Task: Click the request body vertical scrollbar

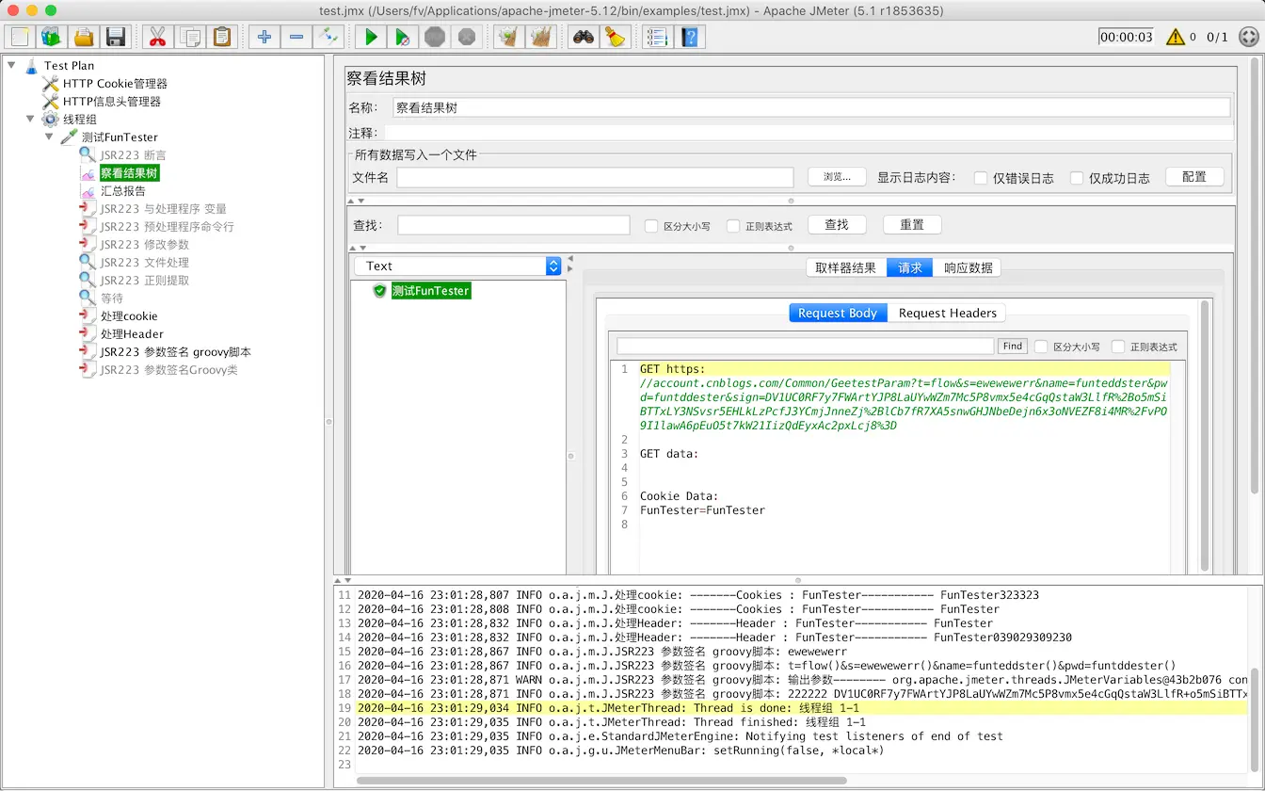Action: click(1204, 435)
